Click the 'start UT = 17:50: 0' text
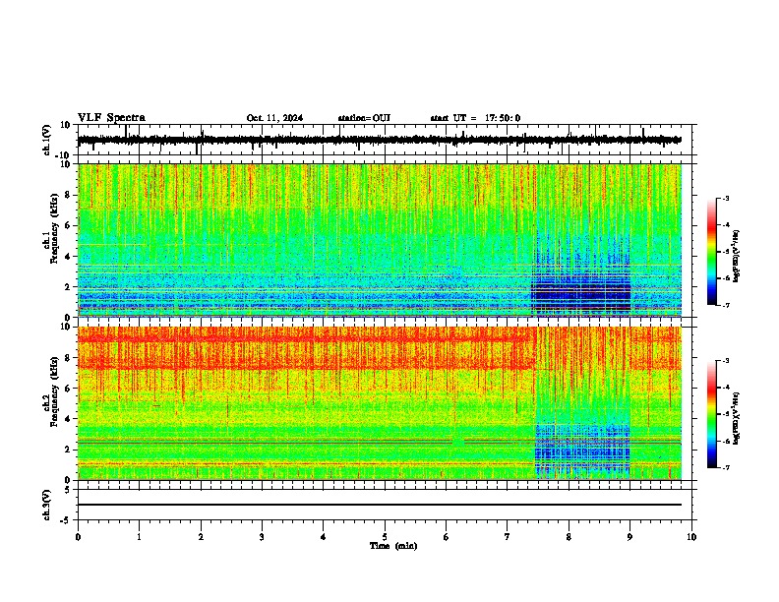Image resolution: width=779 pixels, height=602 pixels. [475, 118]
